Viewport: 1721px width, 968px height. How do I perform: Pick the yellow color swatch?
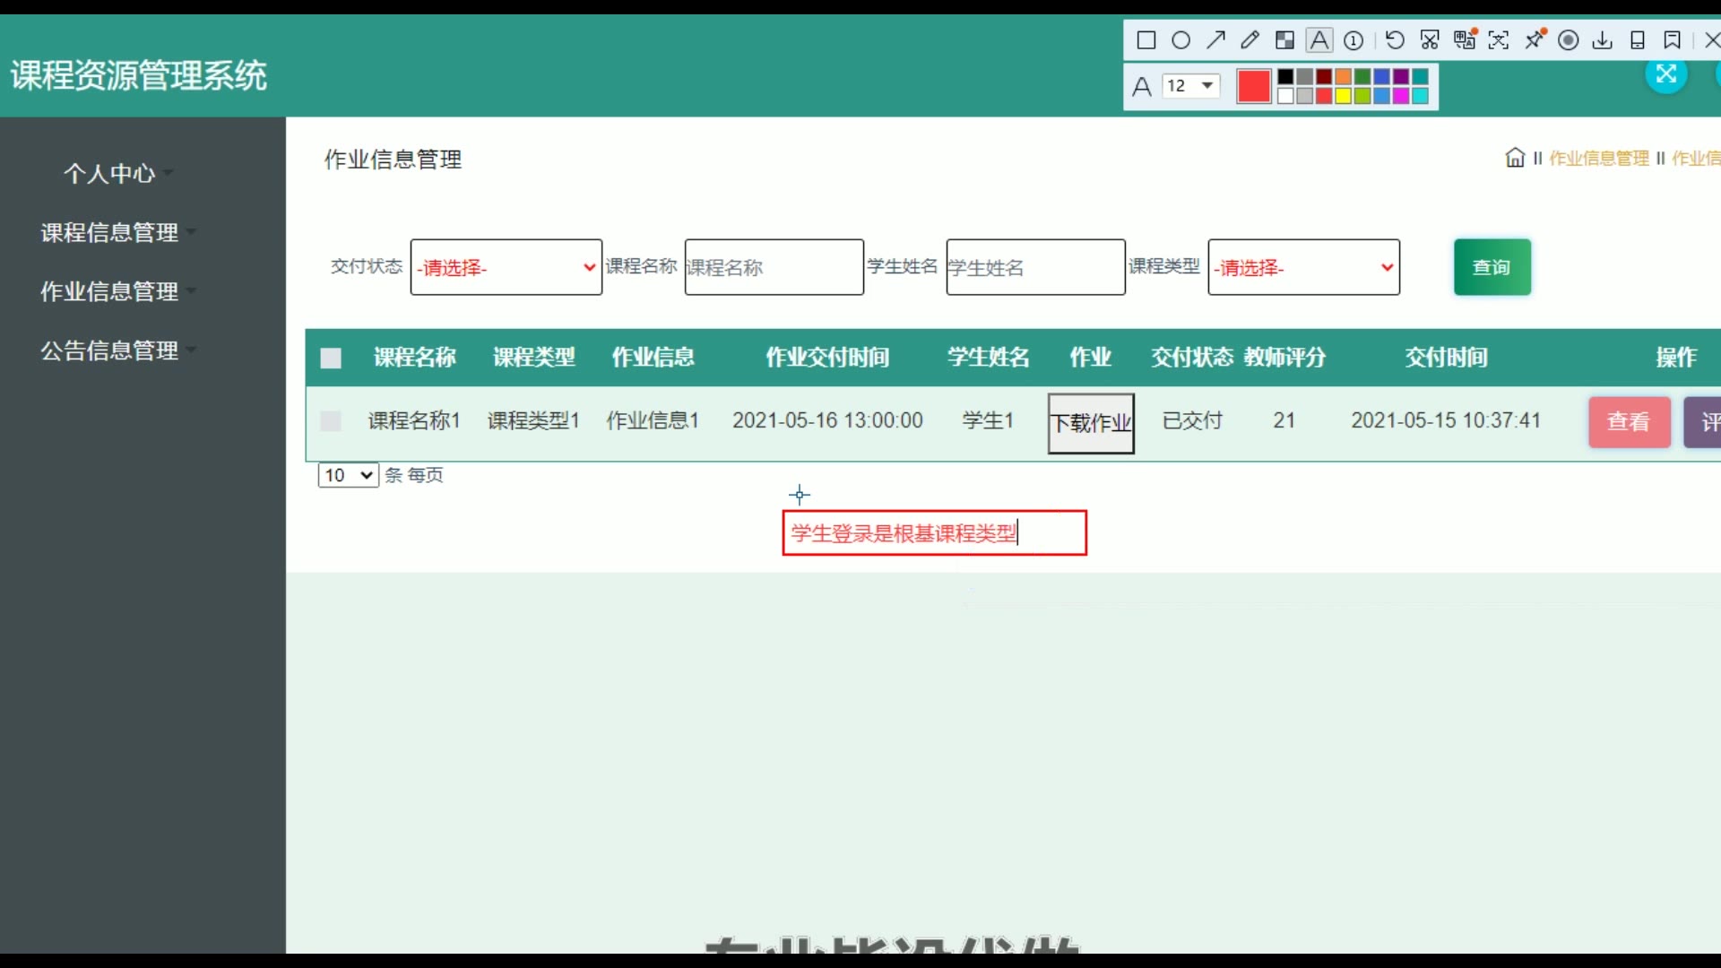(1343, 96)
